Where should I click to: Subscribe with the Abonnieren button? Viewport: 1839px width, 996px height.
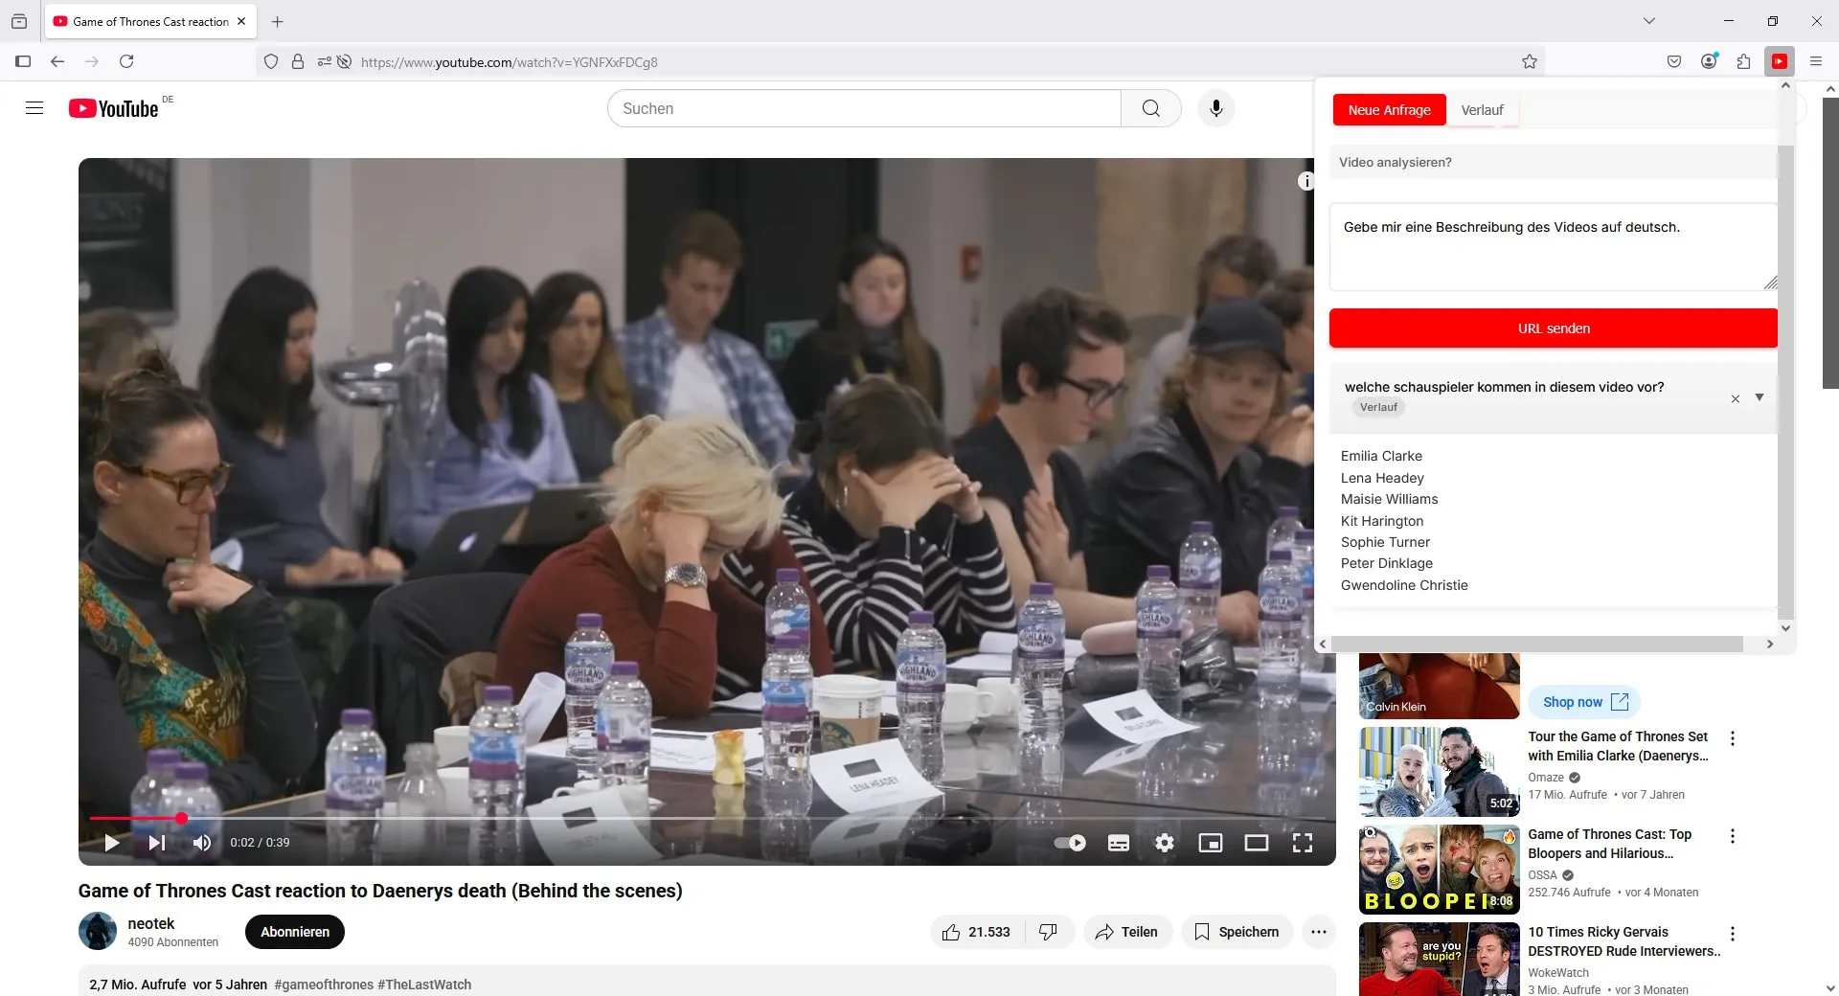[295, 932]
